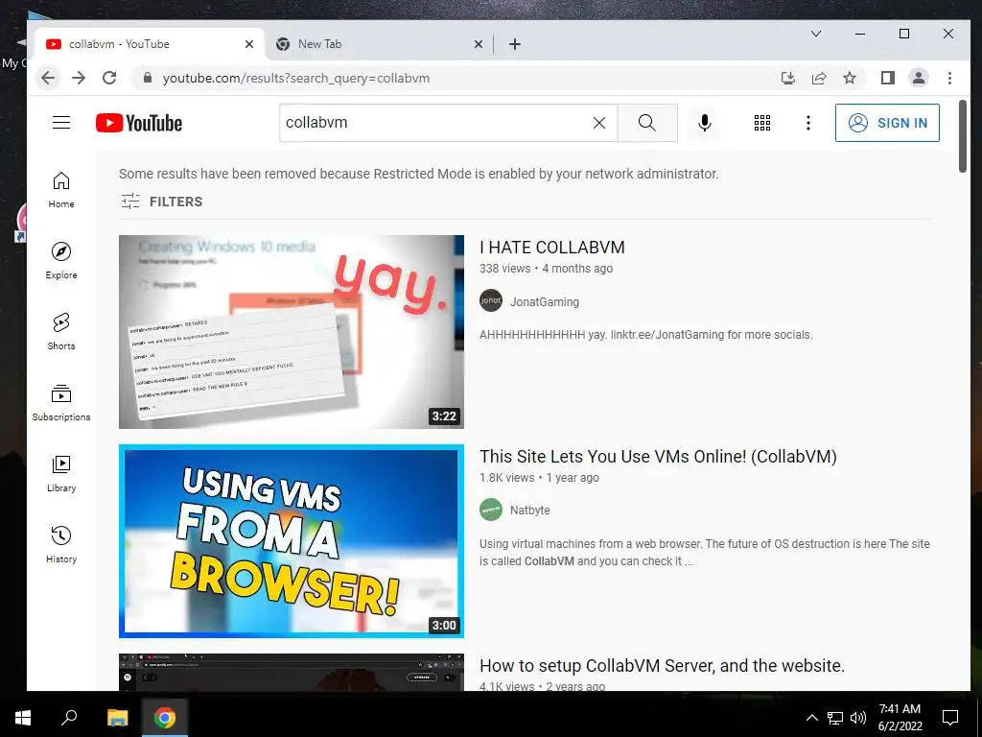Click This Site Lets You Use VMs title

pos(658,456)
